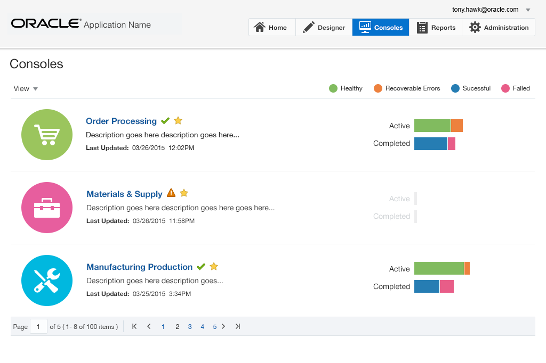Open the Materials & Supply link
546x363 pixels.
[x=124, y=194]
